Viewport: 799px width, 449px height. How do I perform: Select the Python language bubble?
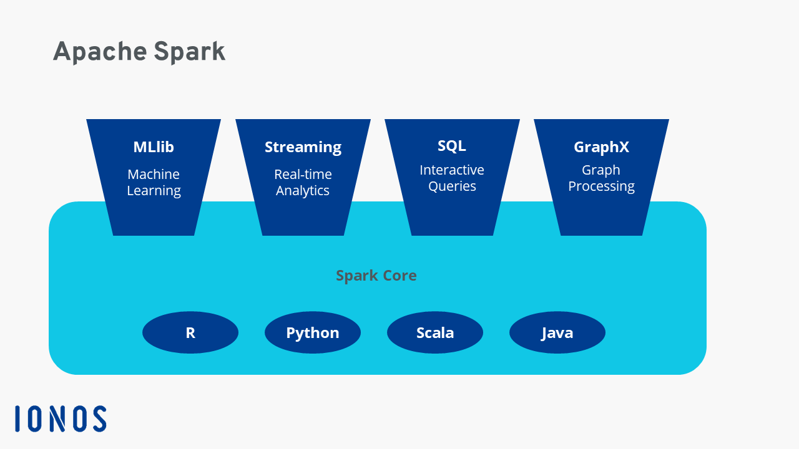[312, 332]
